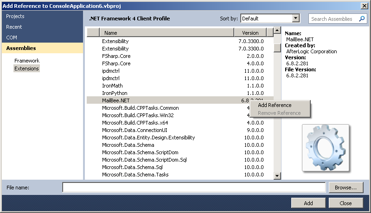371x213 pixels.
Task: Choose Add Reference from context menu
Action: (x=275, y=105)
